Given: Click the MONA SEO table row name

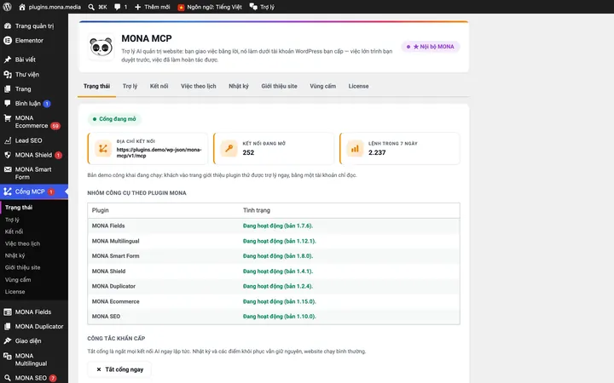Looking at the screenshot, I should click(106, 316).
